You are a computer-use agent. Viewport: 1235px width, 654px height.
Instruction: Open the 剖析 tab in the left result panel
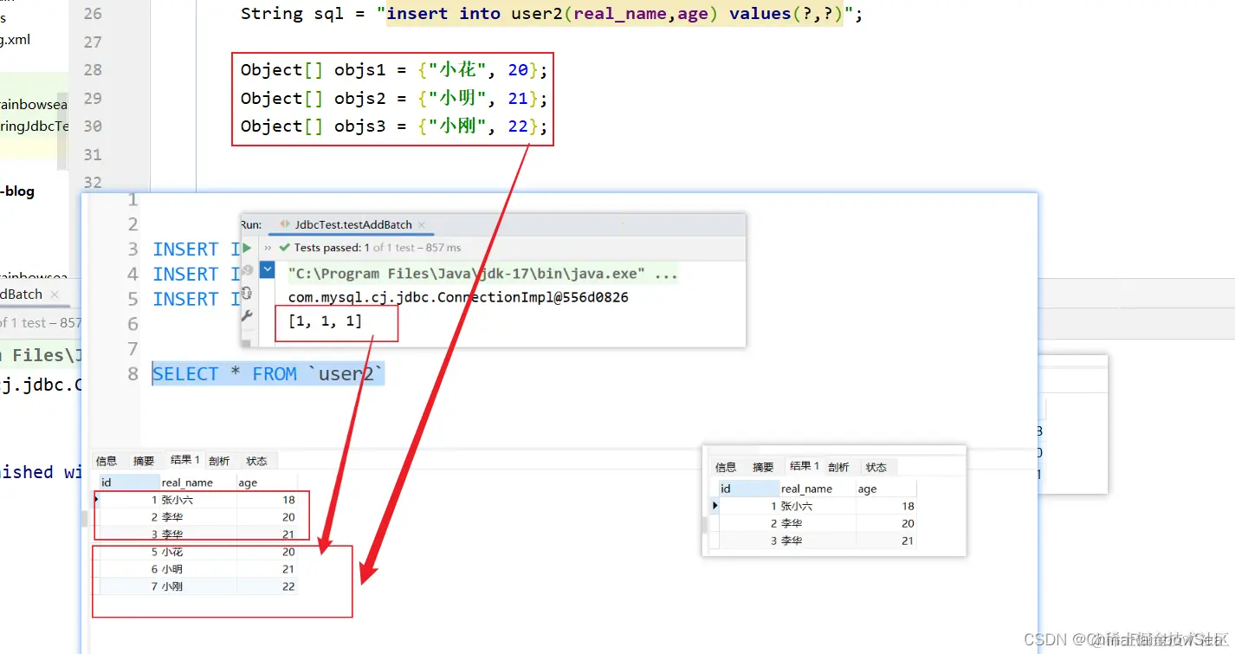point(220,461)
